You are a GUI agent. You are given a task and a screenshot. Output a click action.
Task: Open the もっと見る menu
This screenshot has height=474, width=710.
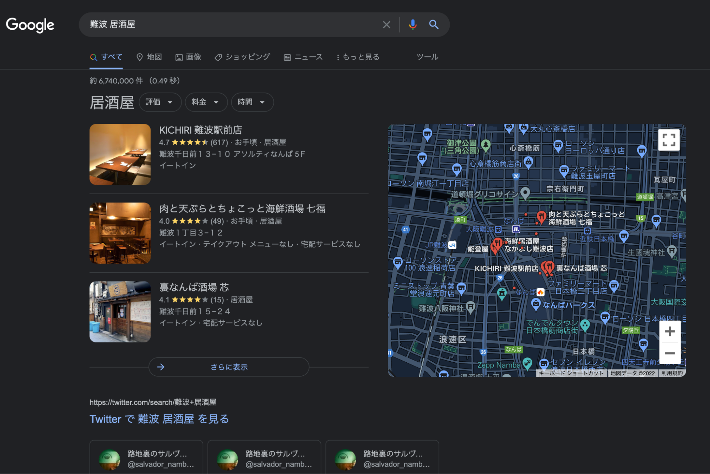tap(358, 57)
